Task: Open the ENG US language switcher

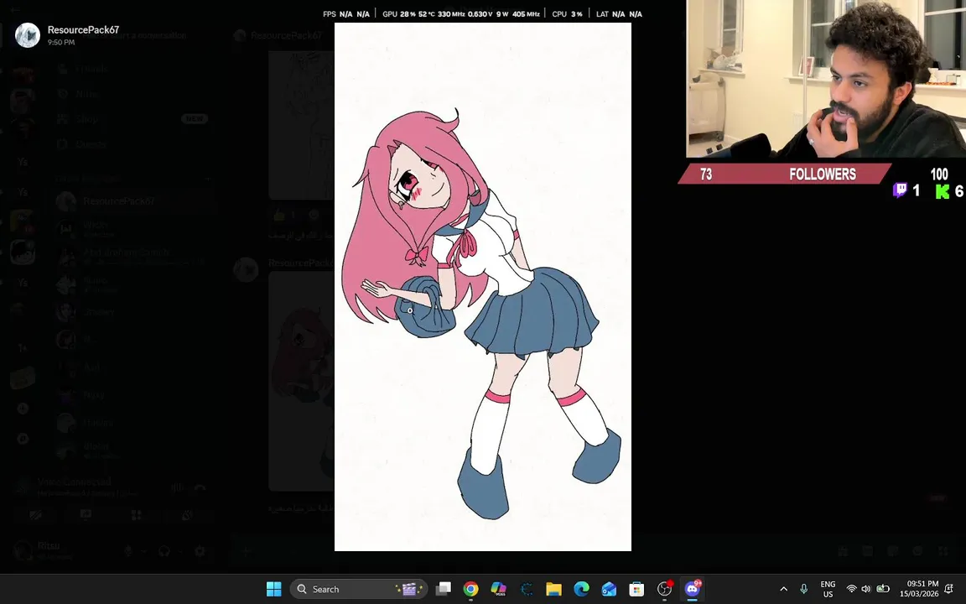Action: point(828,589)
